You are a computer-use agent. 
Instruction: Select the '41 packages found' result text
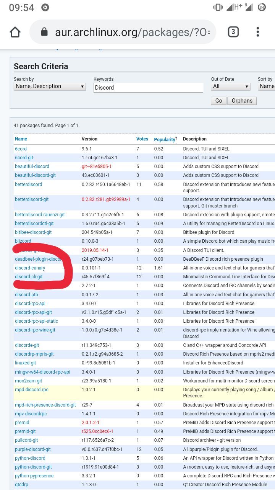(x=47, y=126)
